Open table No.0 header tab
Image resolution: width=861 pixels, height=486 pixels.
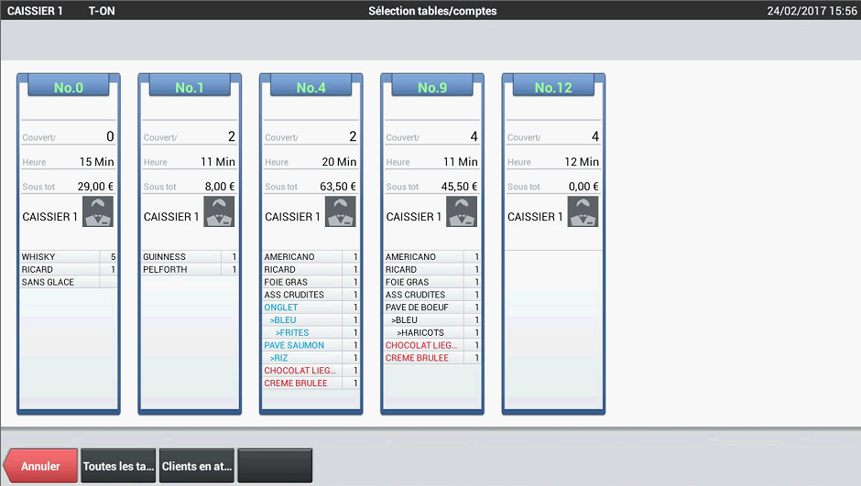[x=69, y=87]
